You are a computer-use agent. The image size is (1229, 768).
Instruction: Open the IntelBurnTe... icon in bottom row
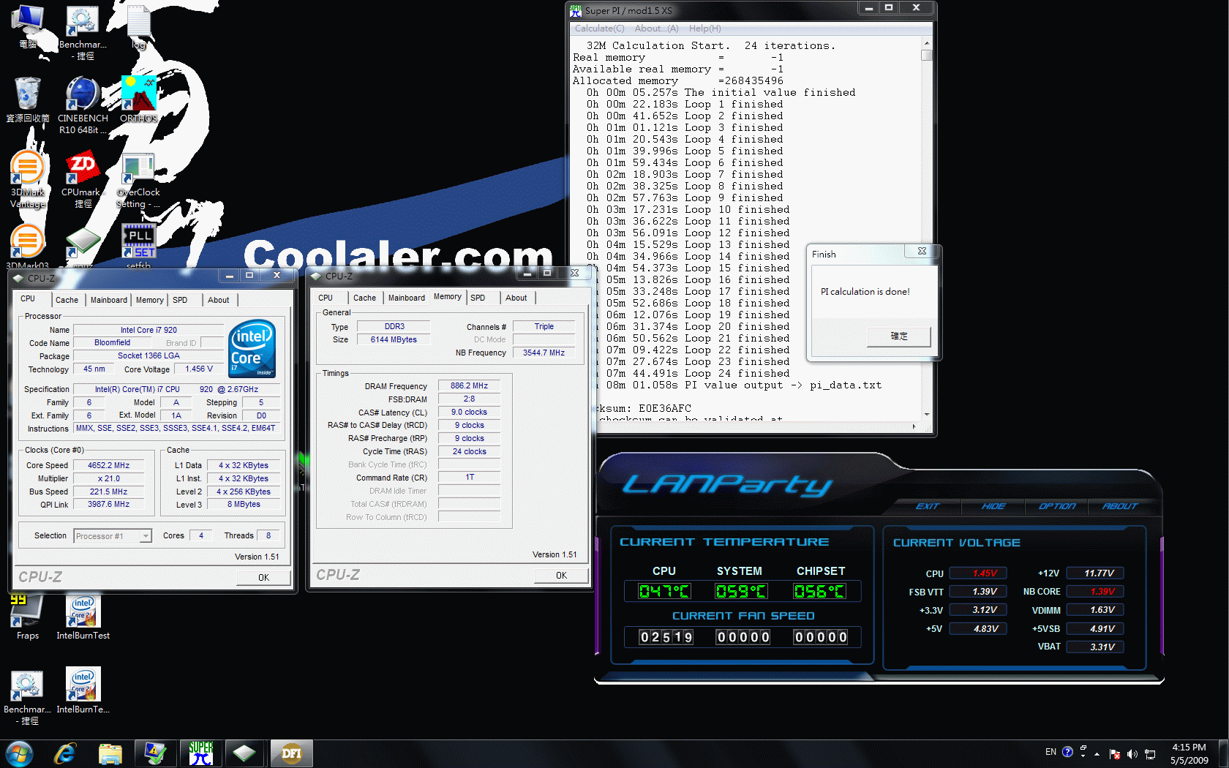tap(83, 690)
